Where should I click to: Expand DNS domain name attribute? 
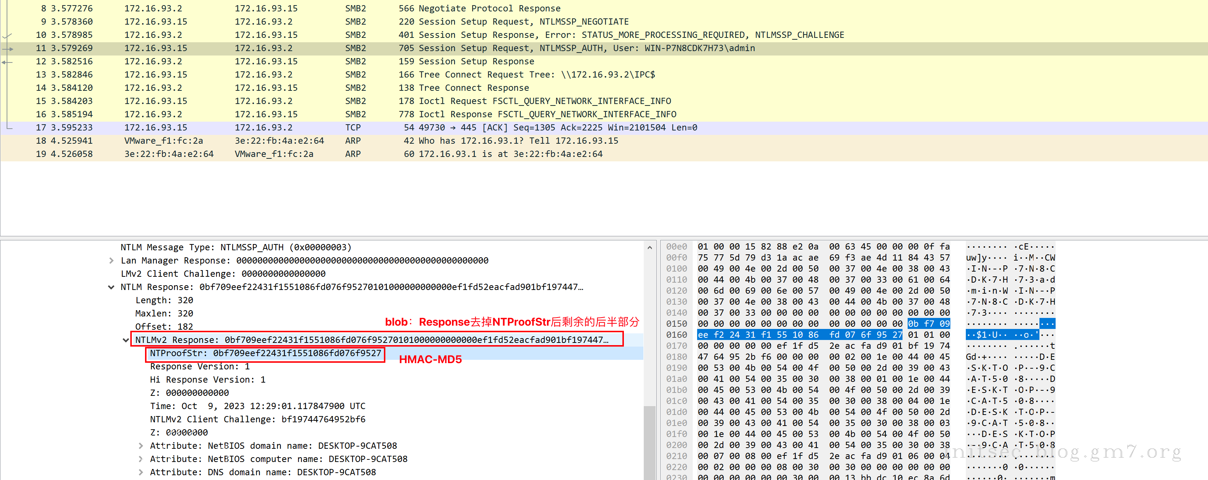(141, 472)
